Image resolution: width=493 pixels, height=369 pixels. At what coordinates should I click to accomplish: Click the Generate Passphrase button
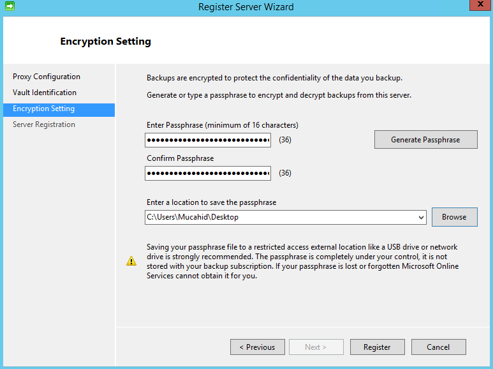(x=426, y=139)
